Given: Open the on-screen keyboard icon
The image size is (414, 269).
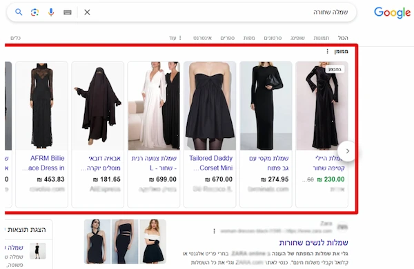Looking at the screenshot, I should coord(68,12).
